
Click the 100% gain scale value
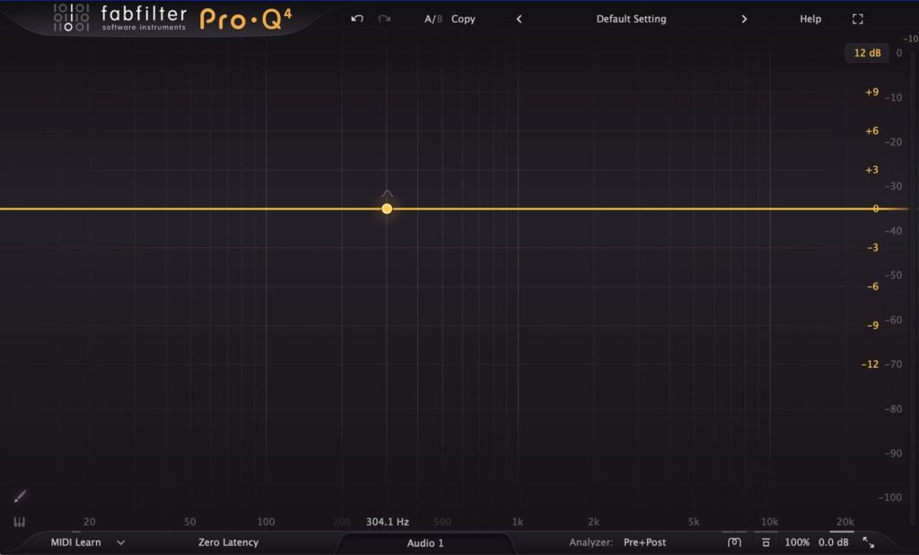(x=797, y=542)
